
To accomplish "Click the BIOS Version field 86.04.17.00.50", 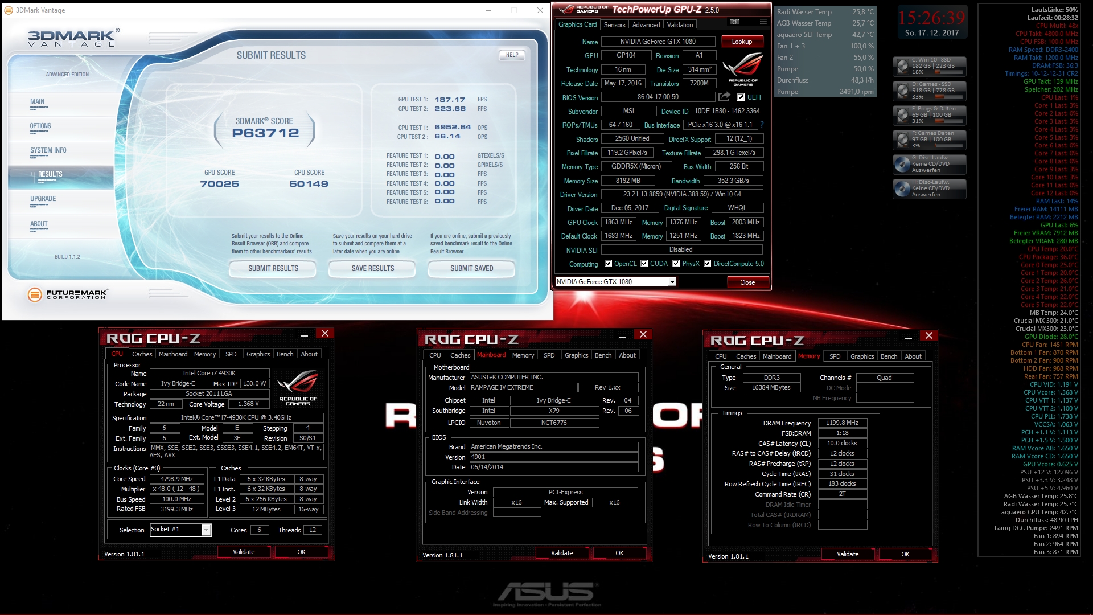I will [658, 97].
